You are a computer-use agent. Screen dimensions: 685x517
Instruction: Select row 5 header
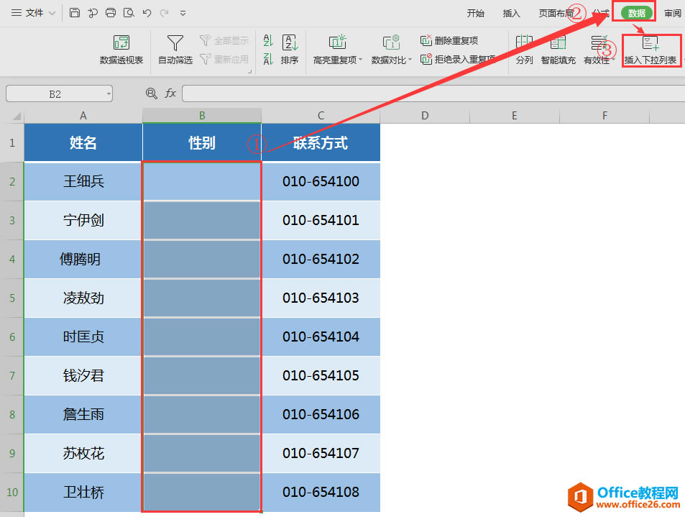12,298
